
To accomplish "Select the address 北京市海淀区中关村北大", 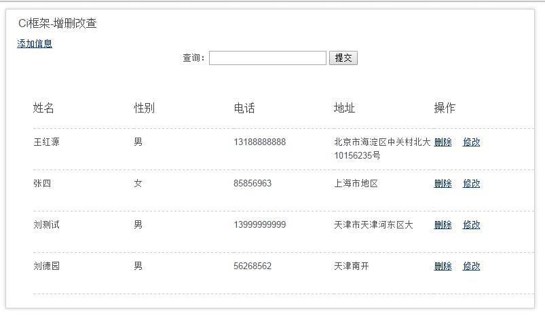I will (382, 142).
